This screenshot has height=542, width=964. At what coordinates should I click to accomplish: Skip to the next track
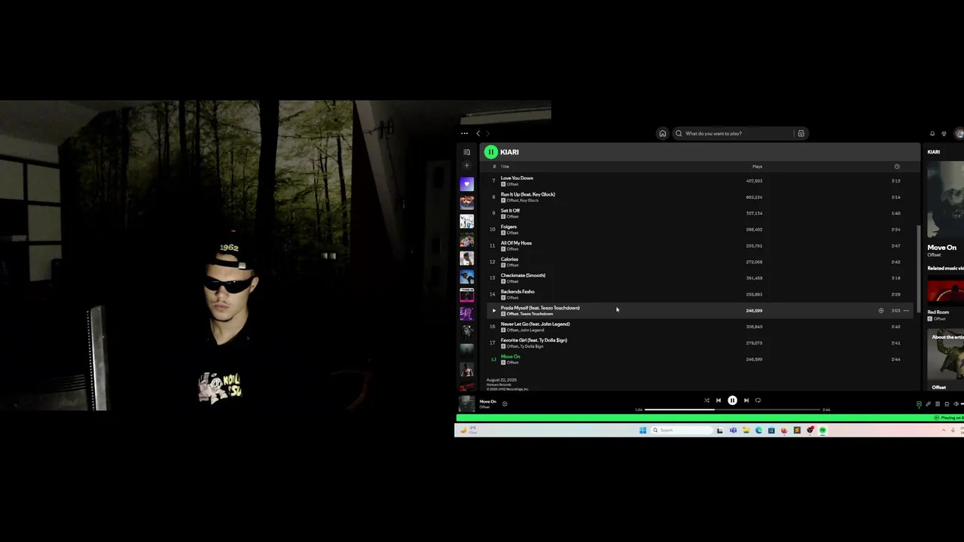click(746, 400)
